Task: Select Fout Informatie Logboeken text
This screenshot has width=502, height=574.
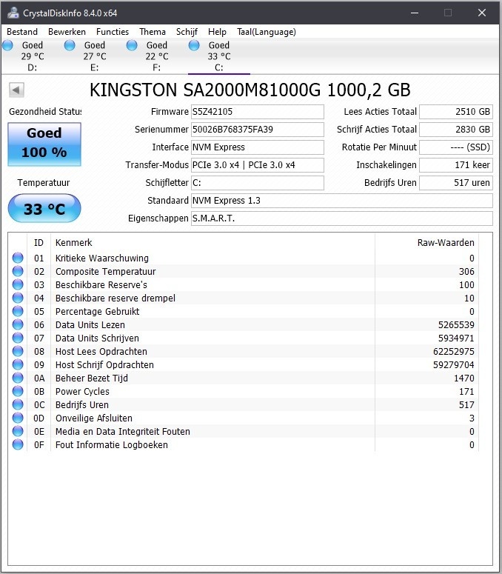Action: tap(112, 445)
